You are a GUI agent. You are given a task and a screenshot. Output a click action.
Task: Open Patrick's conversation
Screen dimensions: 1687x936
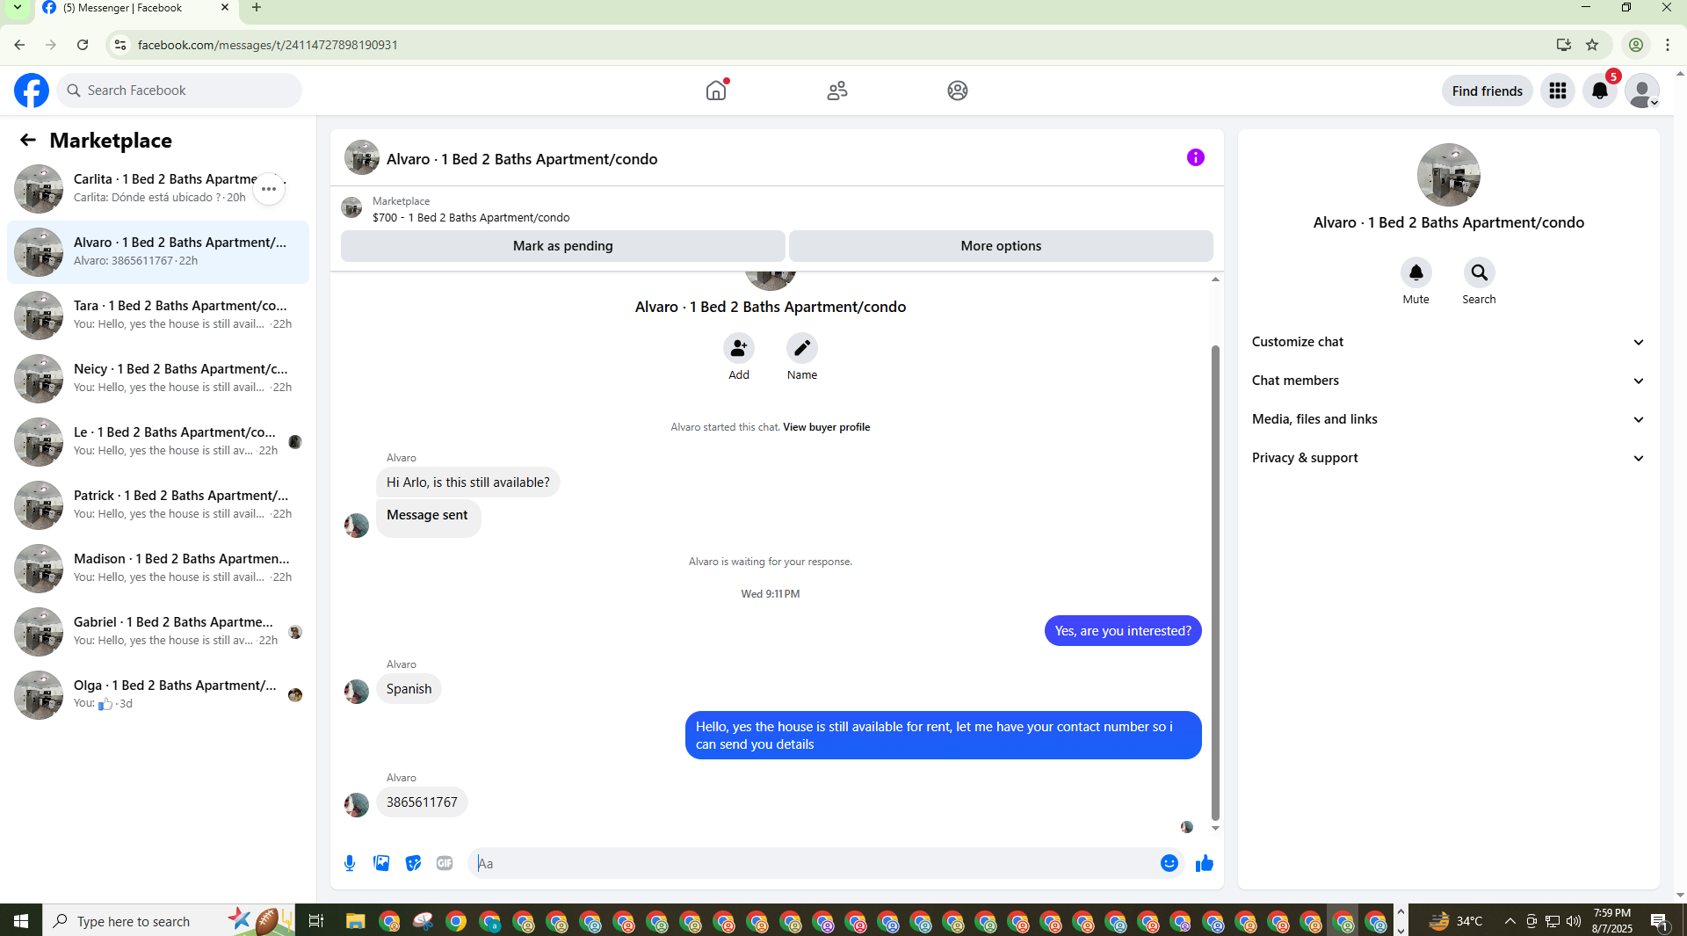click(x=158, y=505)
